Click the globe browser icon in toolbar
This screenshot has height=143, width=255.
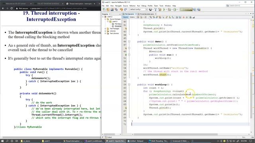coord(150,10)
